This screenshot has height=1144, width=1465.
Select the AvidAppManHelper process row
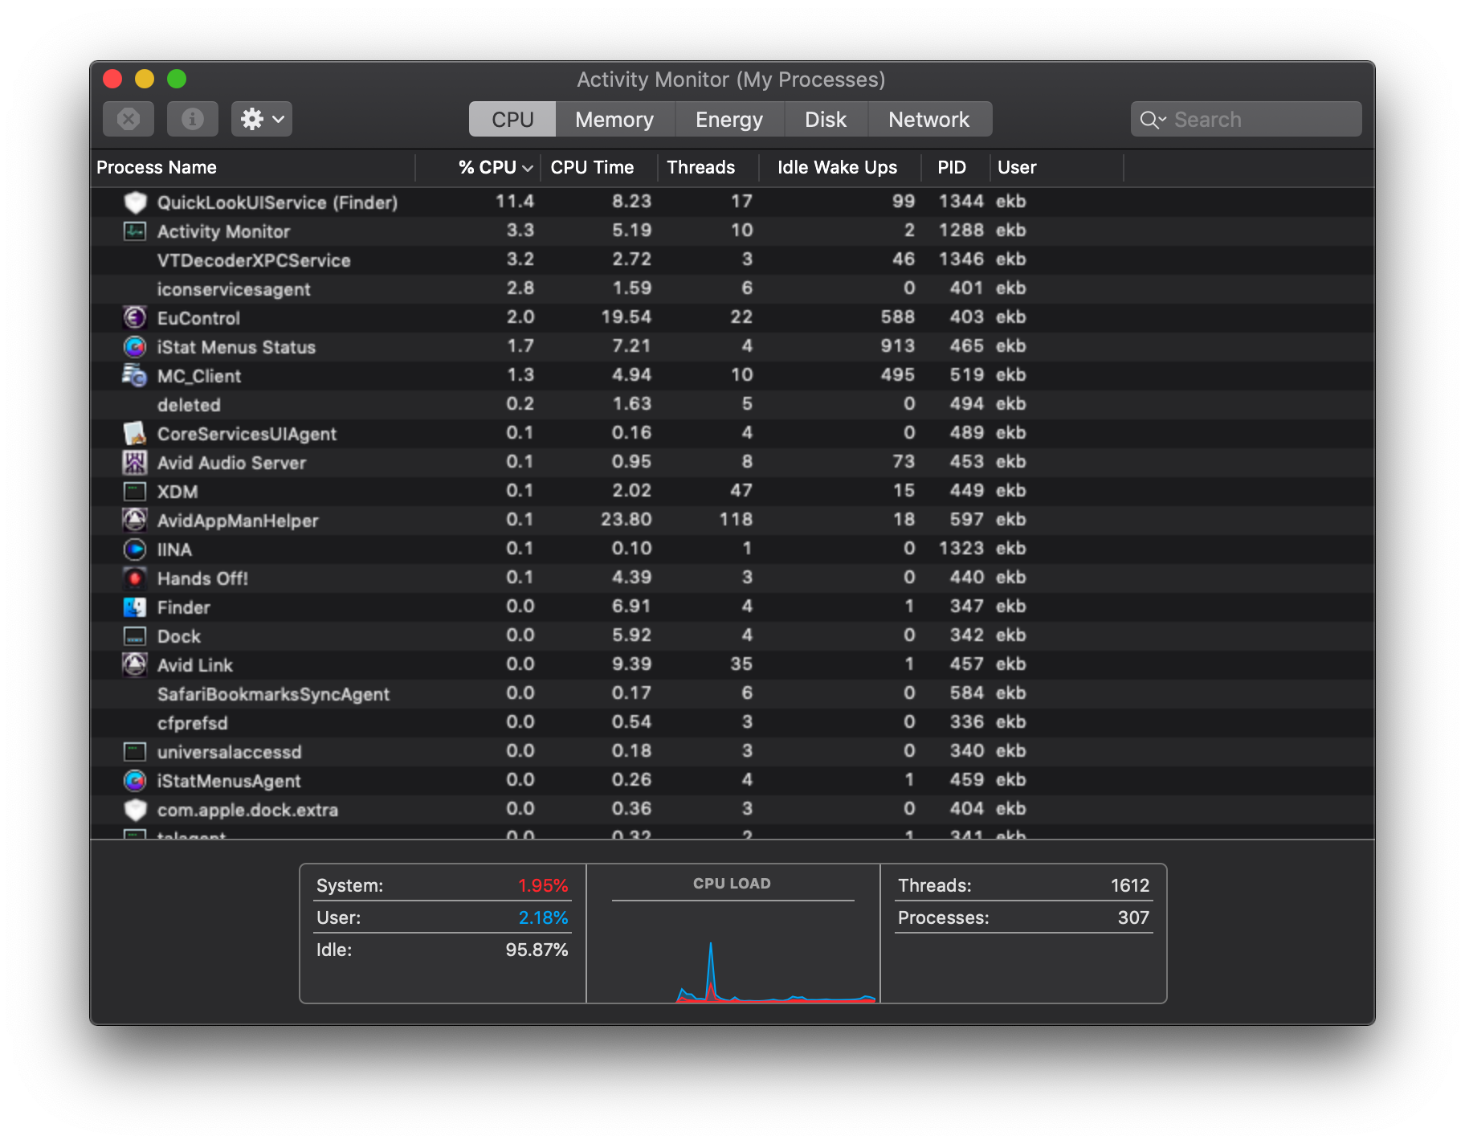pyautogui.click(x=732, y=520)
